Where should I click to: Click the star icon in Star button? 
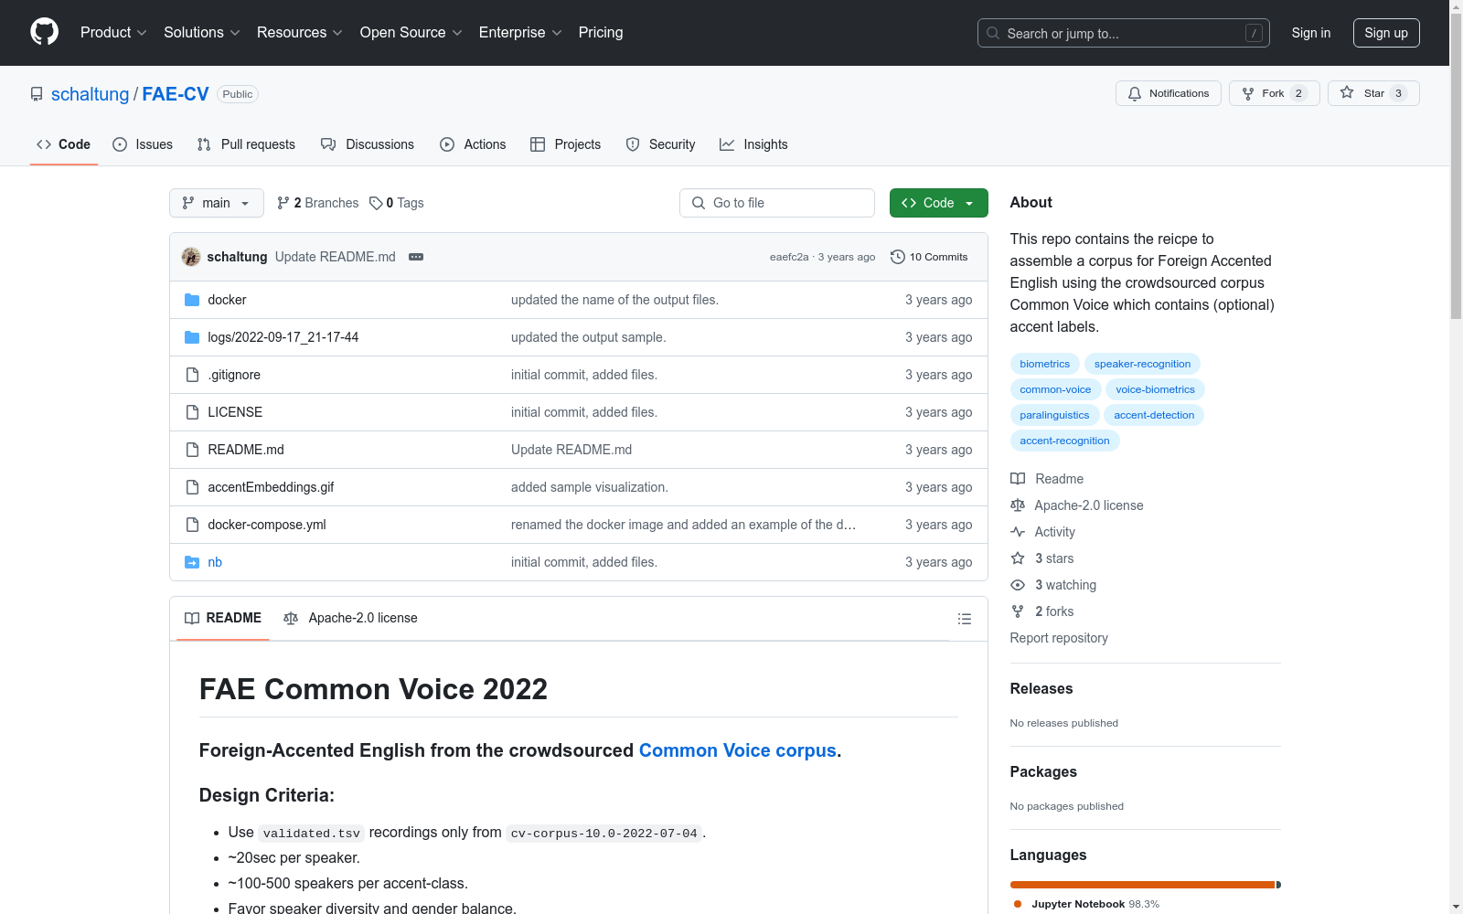coord(1347,92)
